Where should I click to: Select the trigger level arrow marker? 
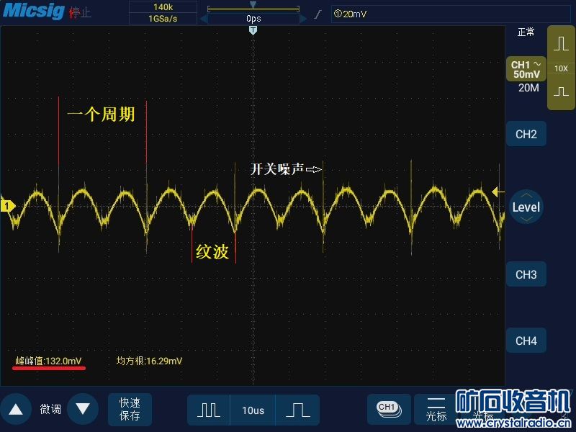click(x=498, y=192)
